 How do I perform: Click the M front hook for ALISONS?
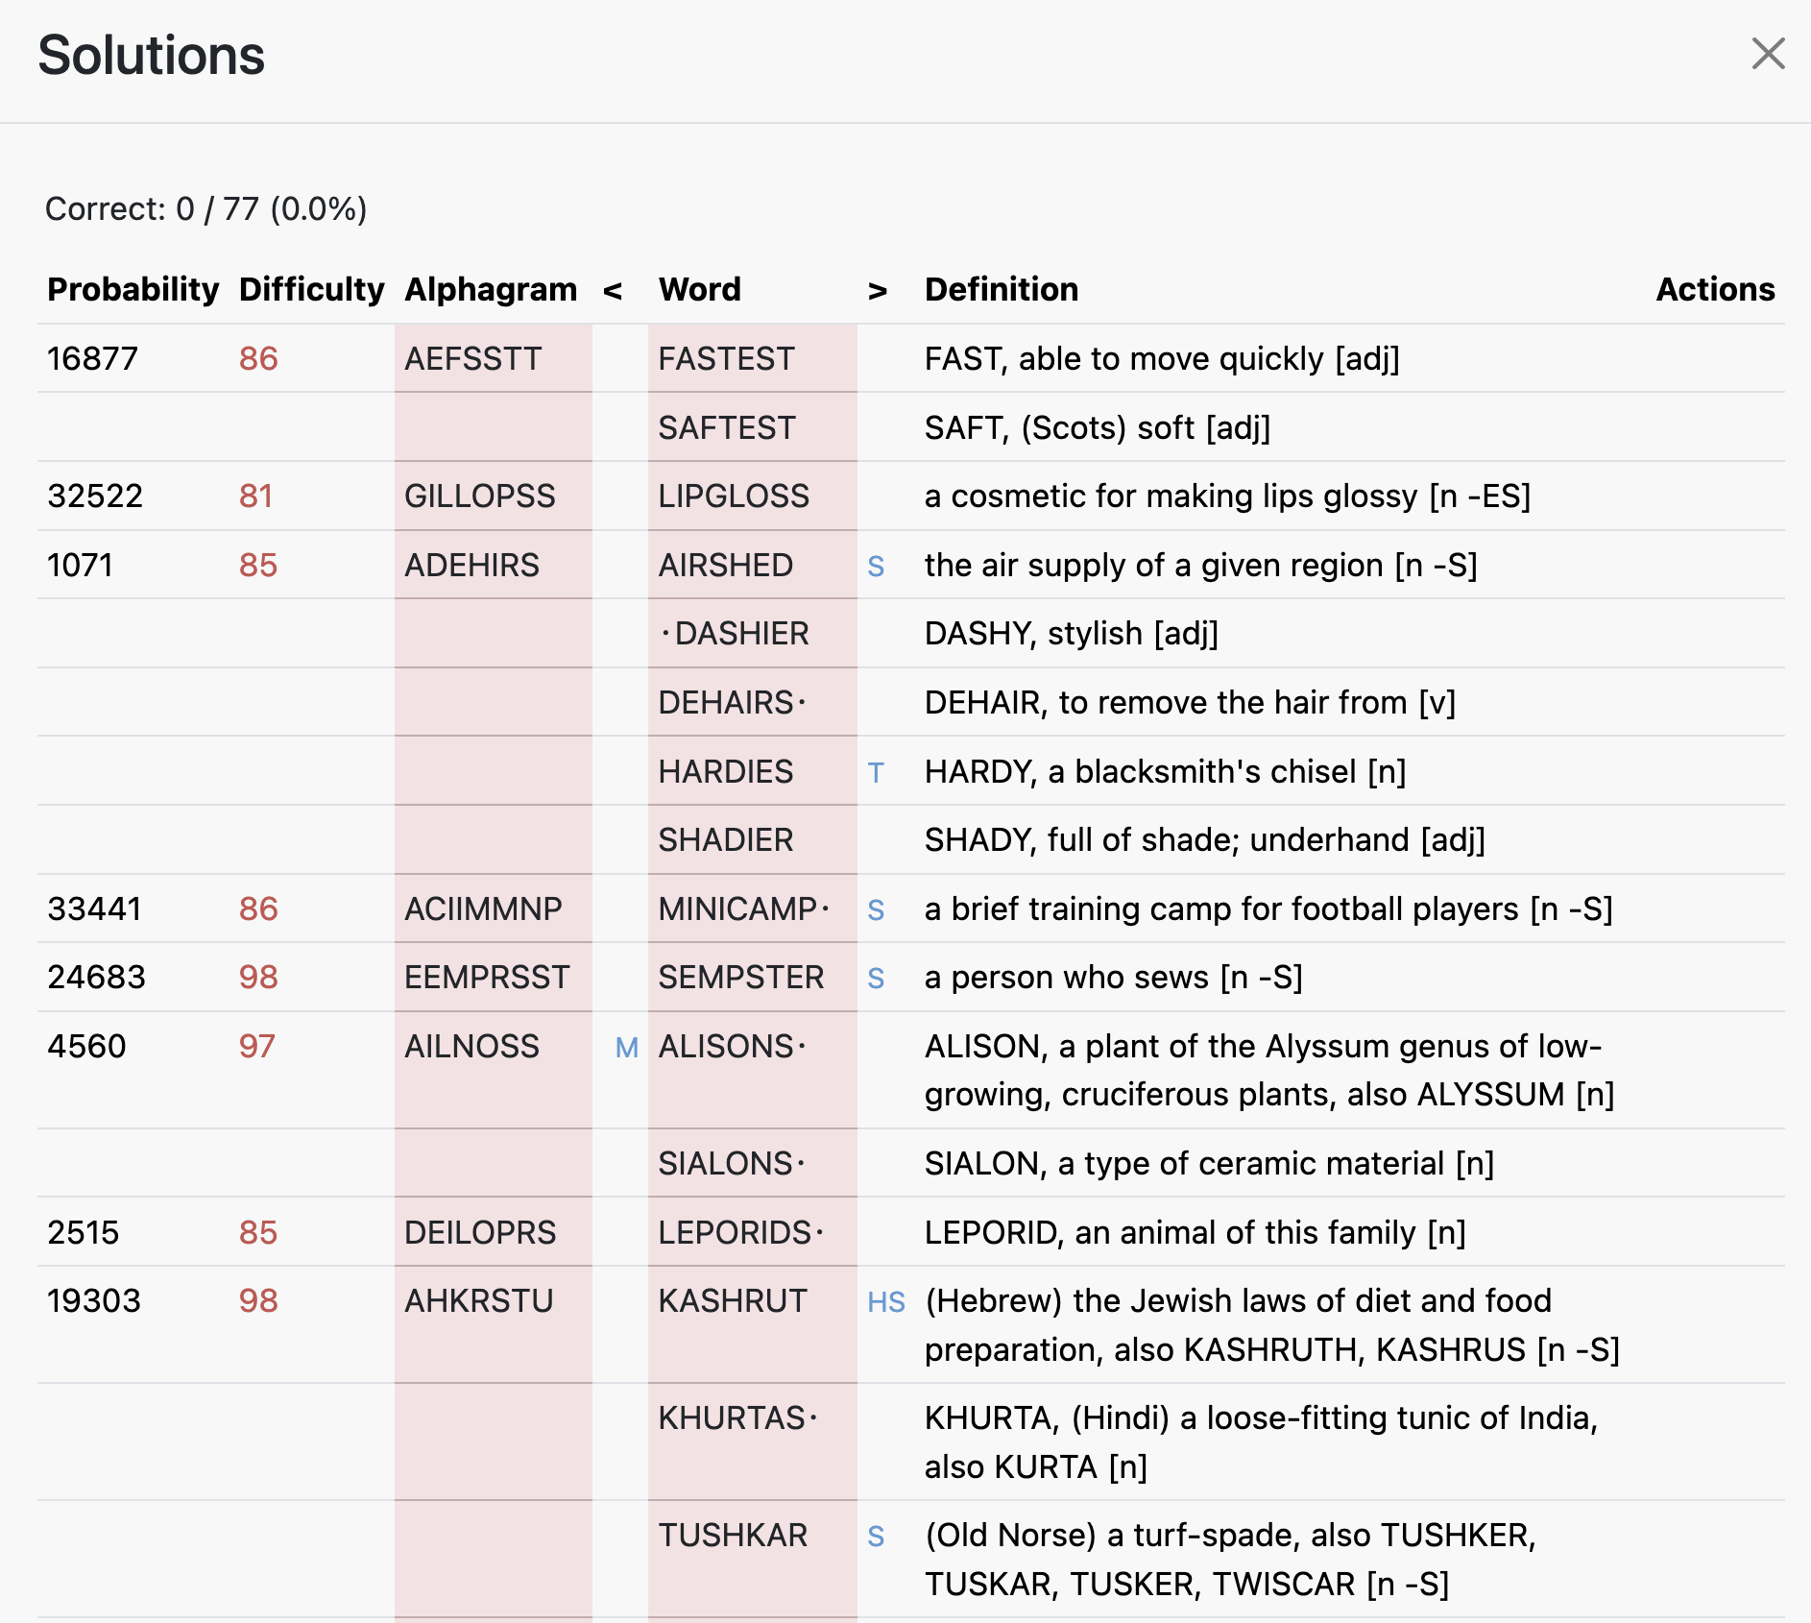point(626,1047)
